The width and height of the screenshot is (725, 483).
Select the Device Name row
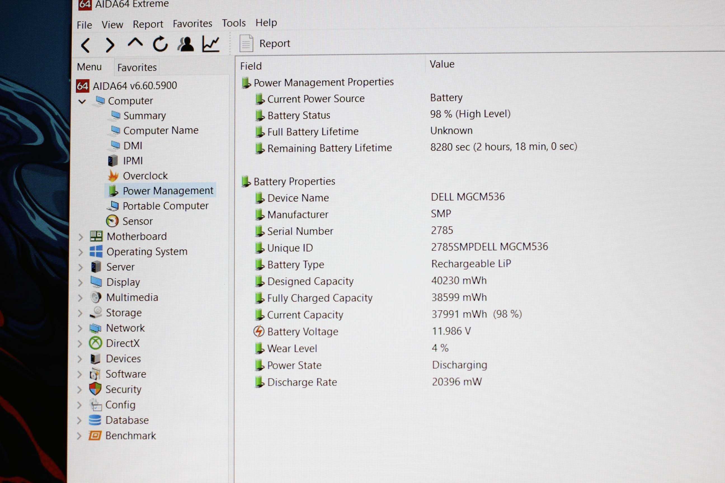pyautogui.click(x=380, y=197)
